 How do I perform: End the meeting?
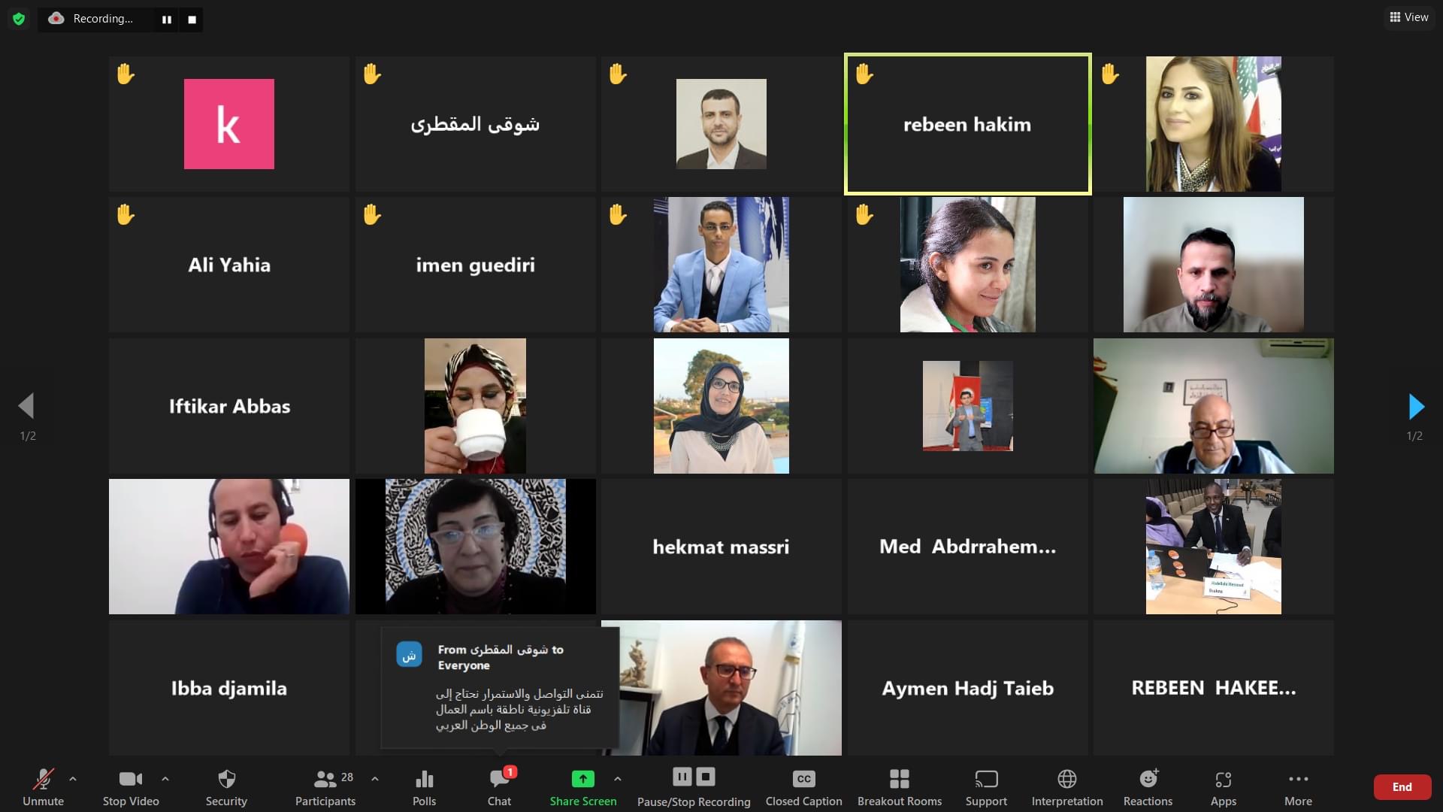pyautogui.click(x=1402, y=787)
